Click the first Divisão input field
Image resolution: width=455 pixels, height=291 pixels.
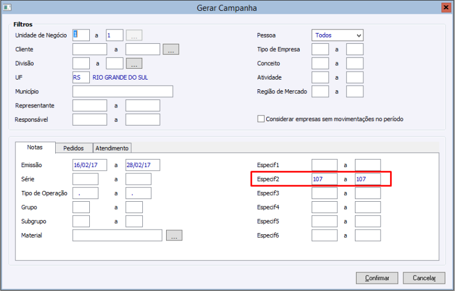pyautogui.click(x=81, y=63)
